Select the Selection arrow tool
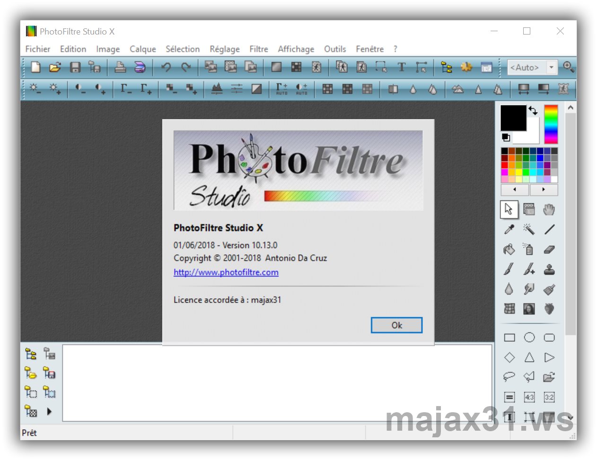Image resolution: width=597 pixels, height=460 pixels. 509,209
